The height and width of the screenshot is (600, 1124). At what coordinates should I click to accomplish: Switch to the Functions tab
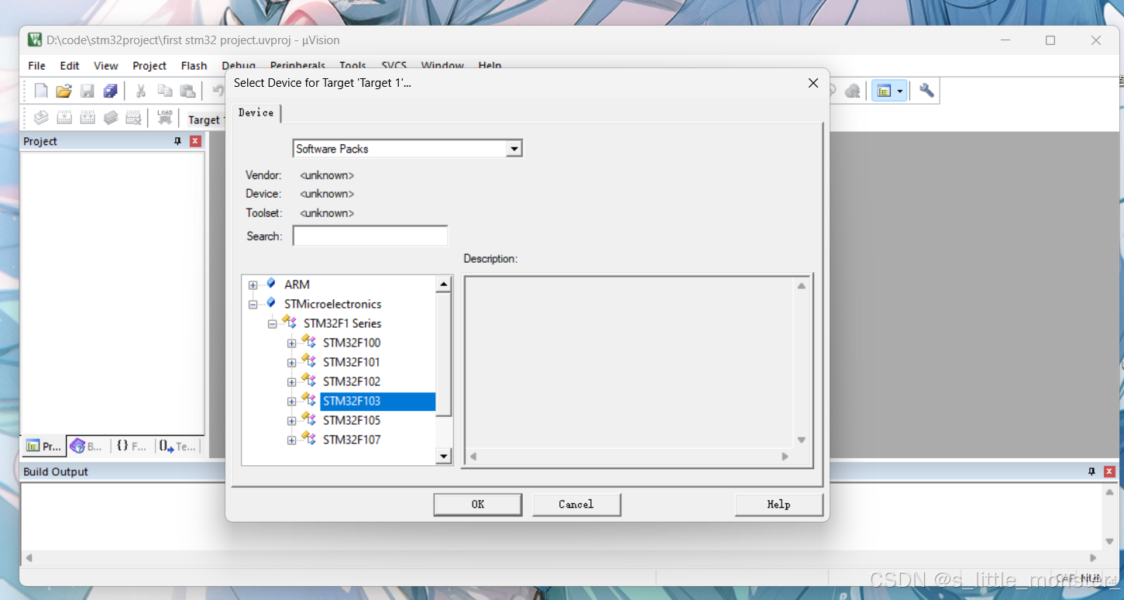pos(132,447)
